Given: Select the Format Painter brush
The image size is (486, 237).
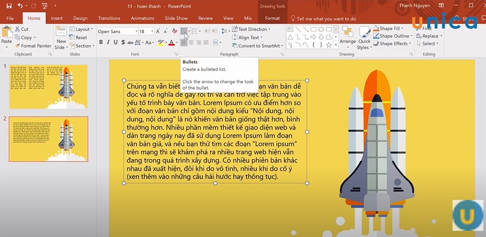Looking at the screenshot, I should [x=33, y=46].
